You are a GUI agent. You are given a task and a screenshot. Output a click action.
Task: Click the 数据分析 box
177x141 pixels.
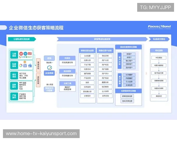(x=105, y=82)
